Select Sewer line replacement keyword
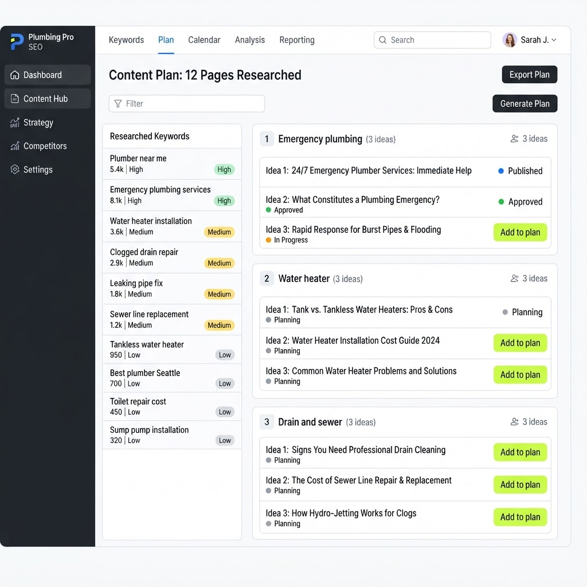This screenshot has height=587, width=587. (x=172, y=320)
